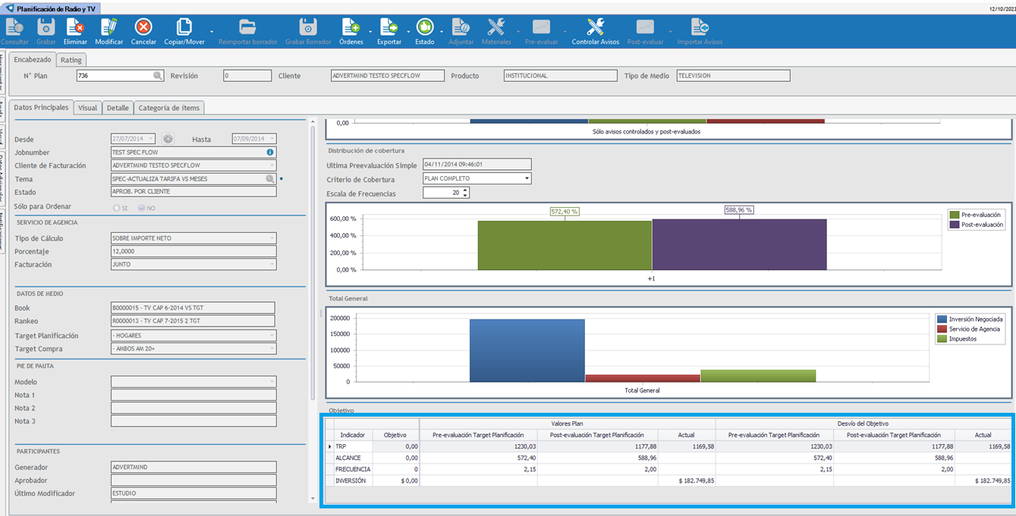This screenshot has height=516, width=1016.
Task: Click the Controlar Avisos tools icon
Action: click(x=595, y=27)
